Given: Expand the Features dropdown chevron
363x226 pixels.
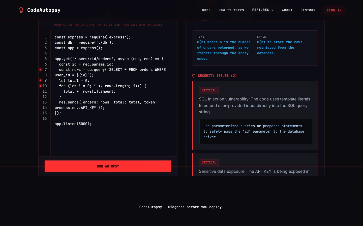Looking at the screenshot, I should (273, 10).
